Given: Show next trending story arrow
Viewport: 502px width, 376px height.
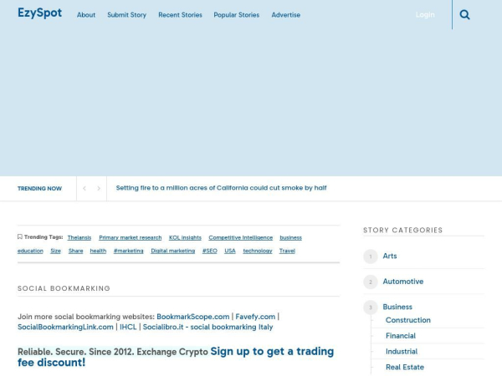Looking at the screenshot, I should pyautogui.click(x=99, y=189).
